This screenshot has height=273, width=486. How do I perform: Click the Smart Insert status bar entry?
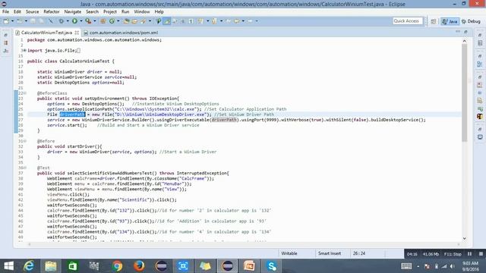tap(330, 253)
